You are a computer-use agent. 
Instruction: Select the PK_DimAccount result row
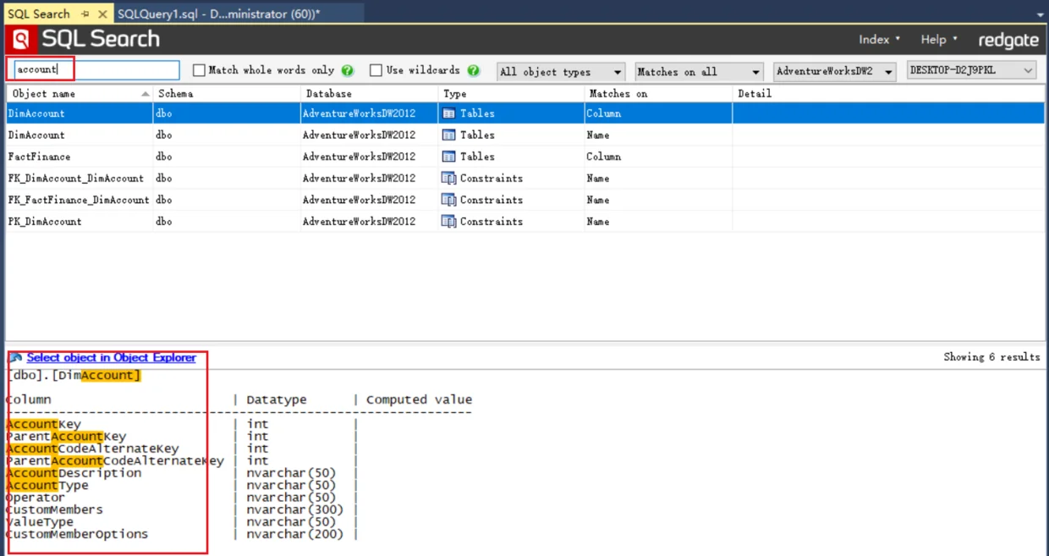click(x=525, y=222)
